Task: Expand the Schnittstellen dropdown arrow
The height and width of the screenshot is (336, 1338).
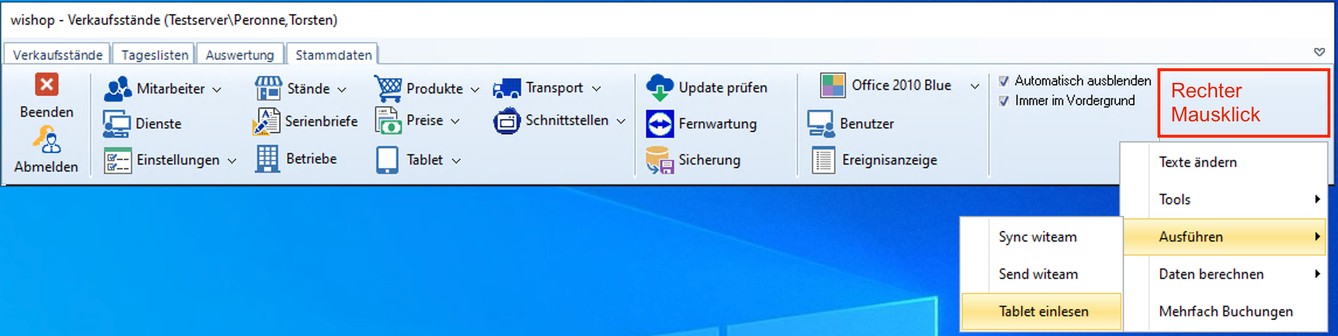Action: pos(621,121)
